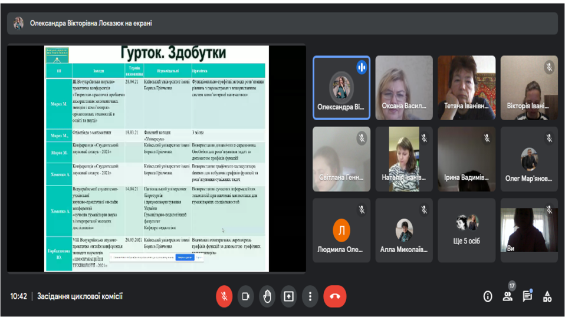Raise your hand in the meeting
Image resolution: width=565 pixels, height=317 pixels.
(x=267, y=296)
